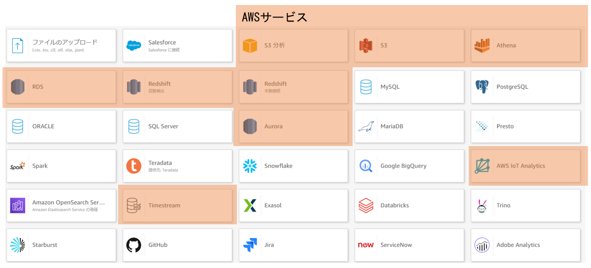Click the purple Amazon OpenSearch icon

tap(18, 205)
